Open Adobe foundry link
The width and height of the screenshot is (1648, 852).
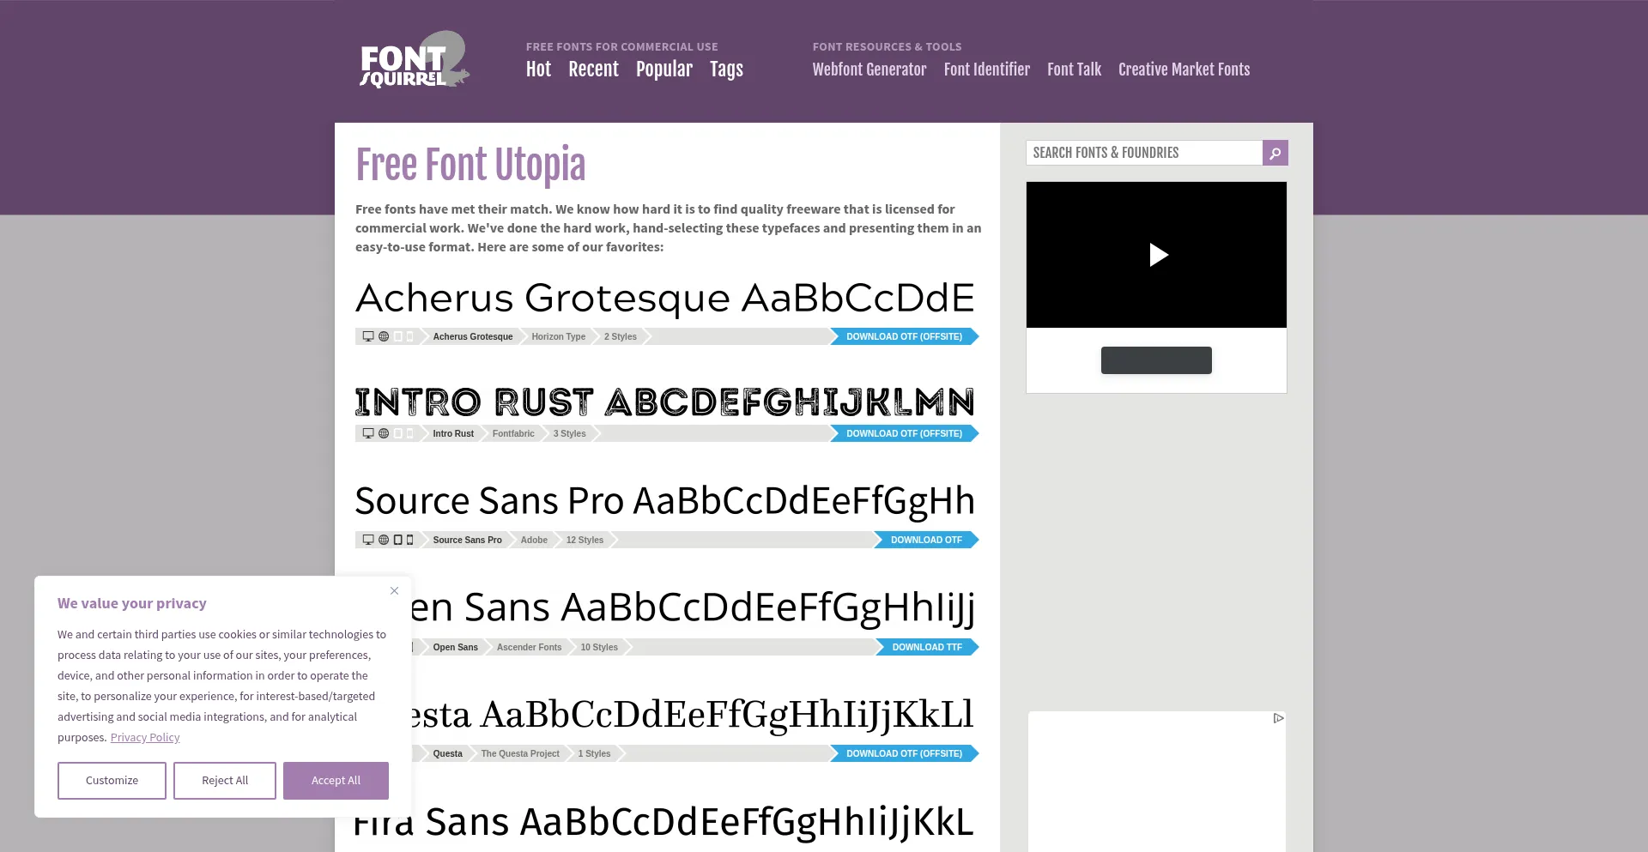click(534, 540)
